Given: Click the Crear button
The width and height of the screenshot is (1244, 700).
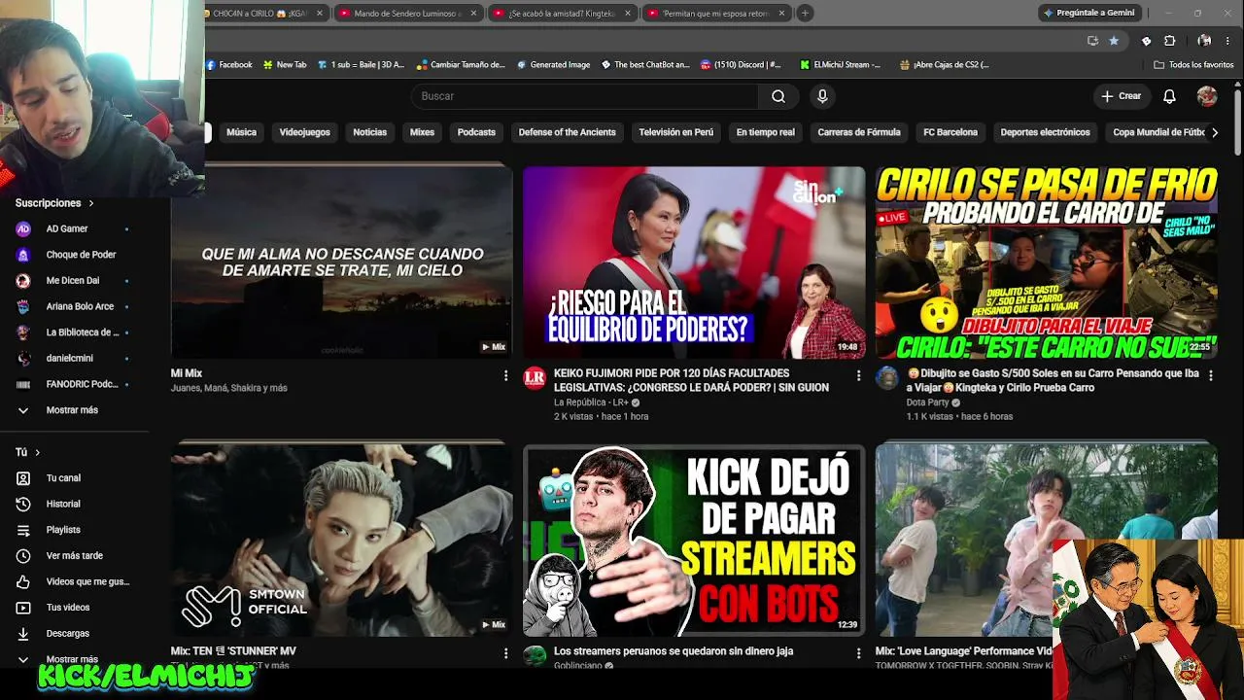Looking at the screenshot, I should pyautogui.click(x=1122, y=96).
